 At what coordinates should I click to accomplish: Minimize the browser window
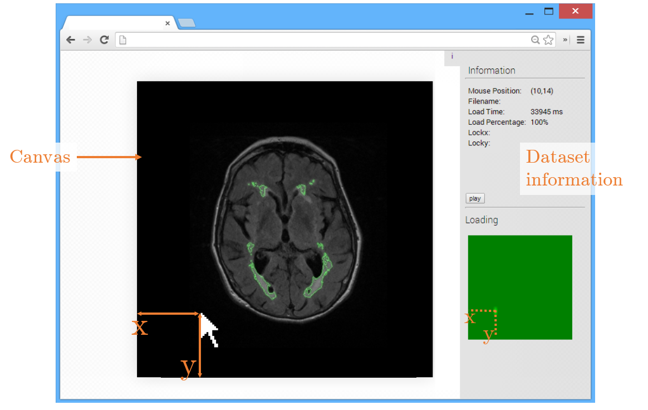tap(529, 12)
